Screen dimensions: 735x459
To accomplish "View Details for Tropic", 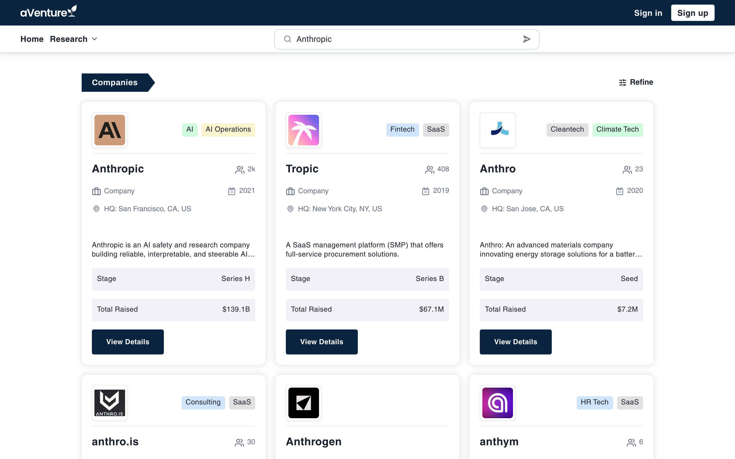I will [x=322, y=342].
